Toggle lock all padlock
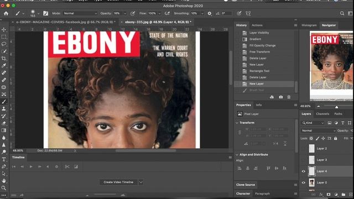Screen dimensions: 354x199 coord(336,138)
